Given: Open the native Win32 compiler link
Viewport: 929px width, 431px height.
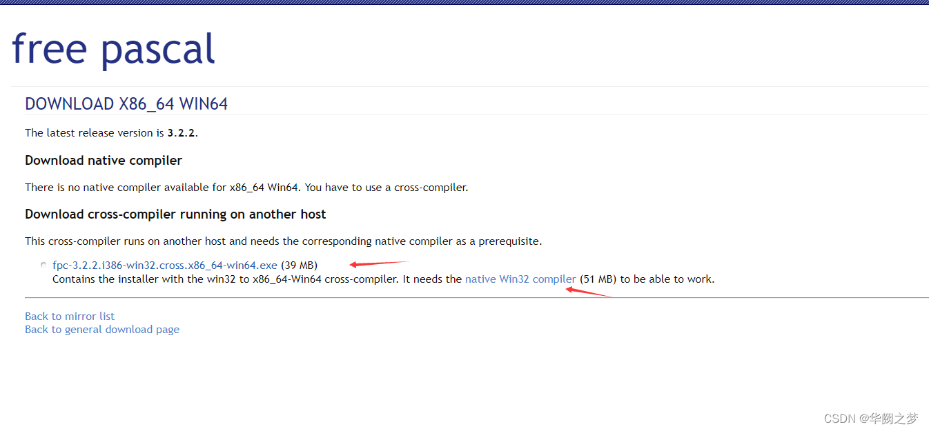Looking at the screenshot, I should 520,279.
